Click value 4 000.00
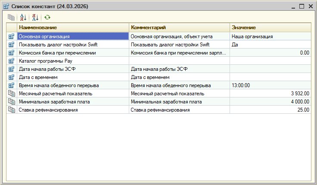317x185 pixels. pyautogui.click(x=270, y=102)
